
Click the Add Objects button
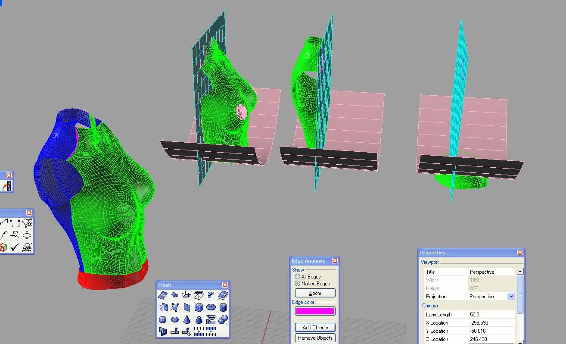pyautogui.click(x=315, y=328)
